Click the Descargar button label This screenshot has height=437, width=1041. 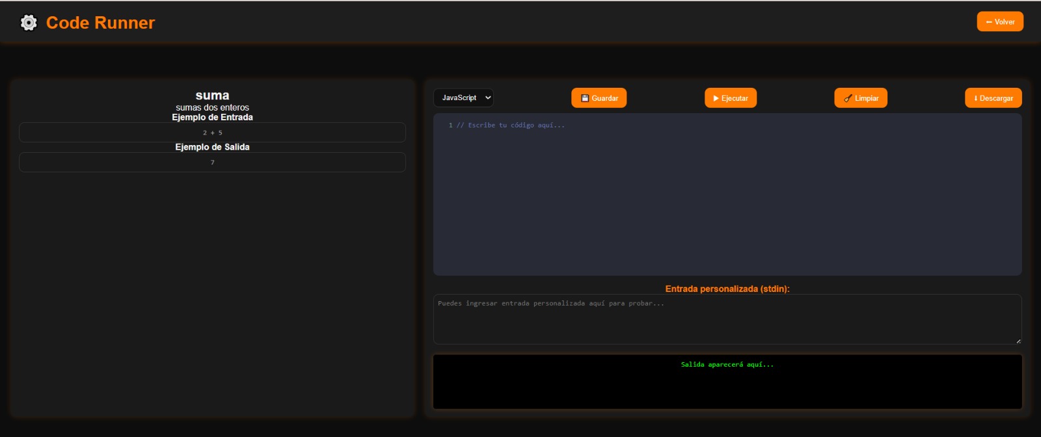point(996,98)
